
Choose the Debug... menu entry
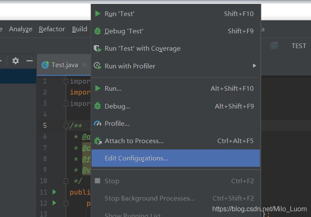(117, 106)
